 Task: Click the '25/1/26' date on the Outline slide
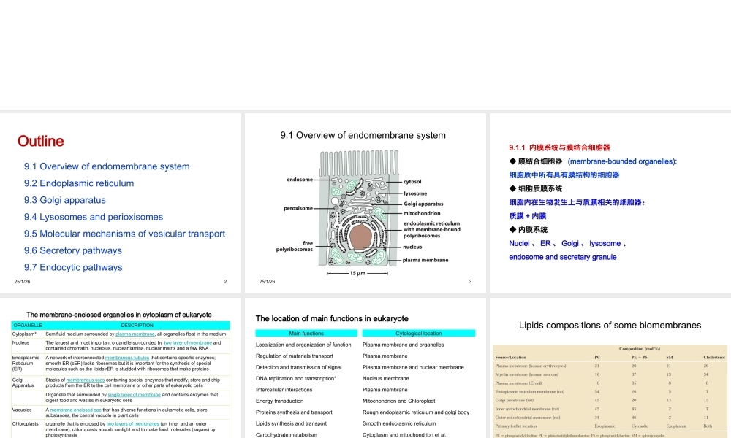tap(22, 282)
